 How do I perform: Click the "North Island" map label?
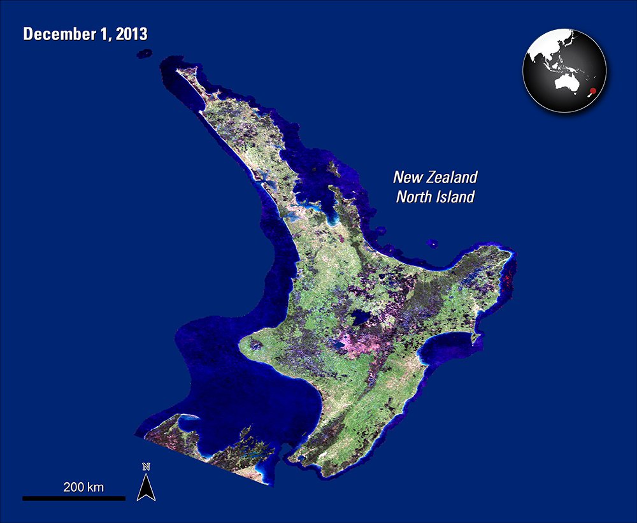tap(435, 197)
